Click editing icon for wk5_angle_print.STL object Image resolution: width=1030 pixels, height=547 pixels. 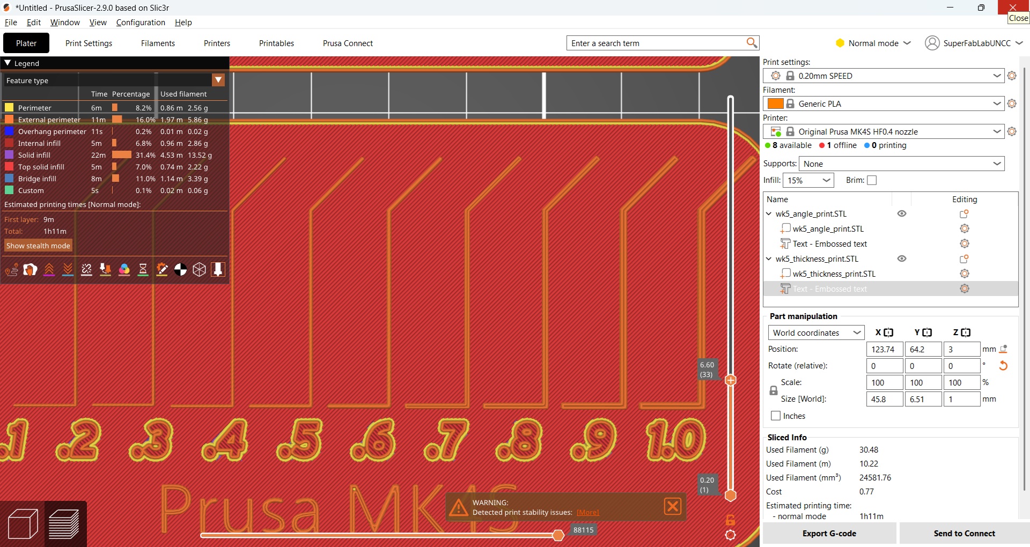point(964,213)
